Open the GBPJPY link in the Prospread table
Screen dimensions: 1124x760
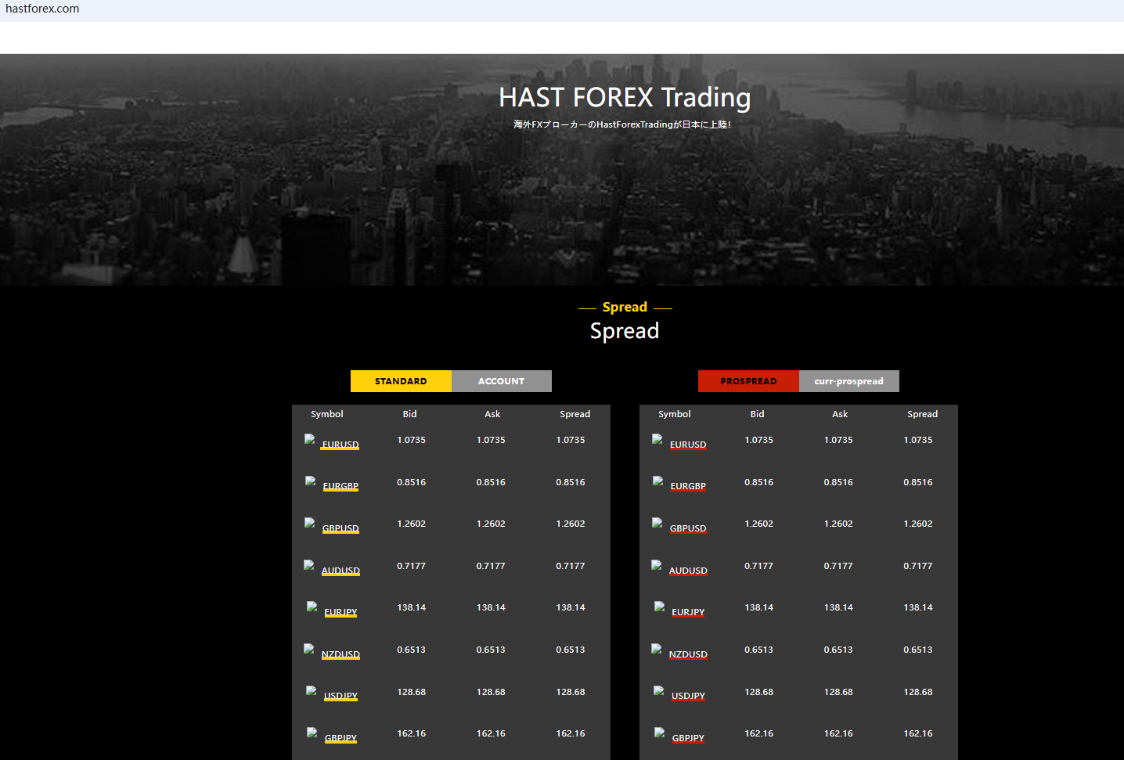[x=688, y=738]
